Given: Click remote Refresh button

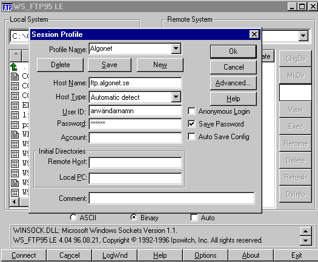Looking at the screenshot, I should (x=296, y=177).
